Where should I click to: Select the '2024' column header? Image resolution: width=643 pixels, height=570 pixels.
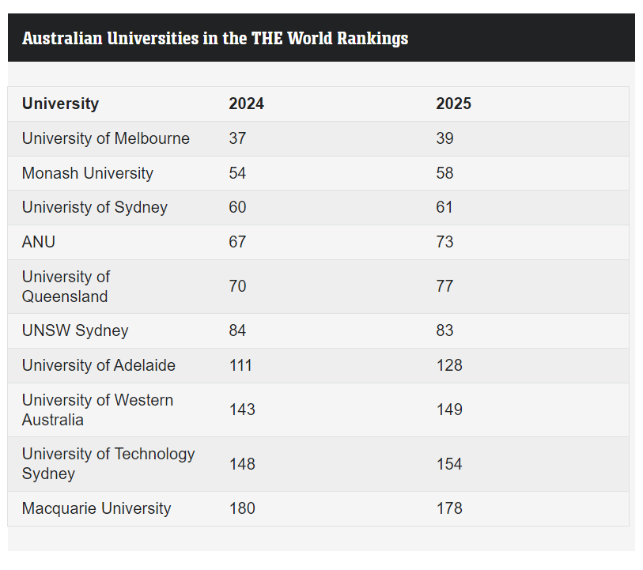(246, 104)
